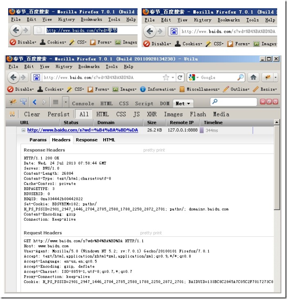The height and width of the screenshot is (299, 287).
Task: Minimize Firebug panel with red minus button
Action: (263, 102)
